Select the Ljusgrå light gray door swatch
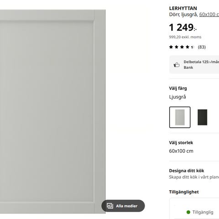This screenshot has height=219, width=219. (180, 117)
